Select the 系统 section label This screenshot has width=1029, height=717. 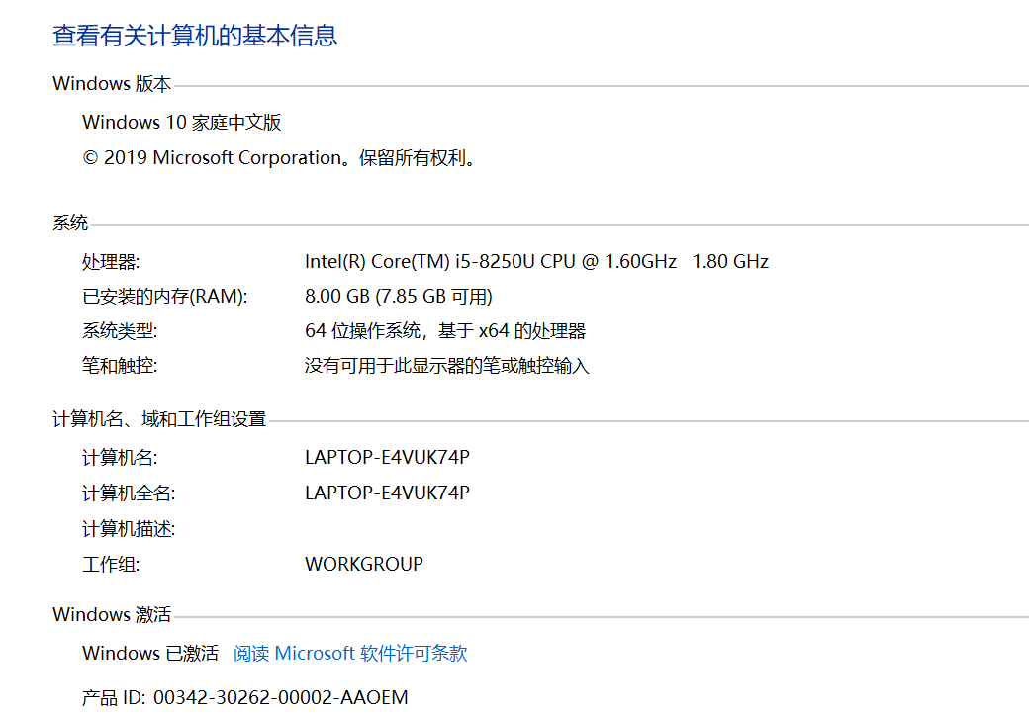70,223
